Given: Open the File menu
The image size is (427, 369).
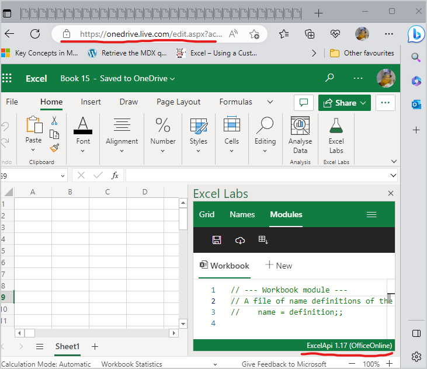Looking at the screenshot, I should pyautogui.click(x=12, y=102).
